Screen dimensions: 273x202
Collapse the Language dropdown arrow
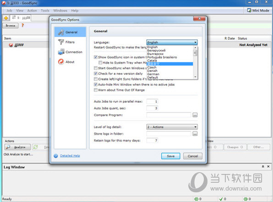click(195, 42)
